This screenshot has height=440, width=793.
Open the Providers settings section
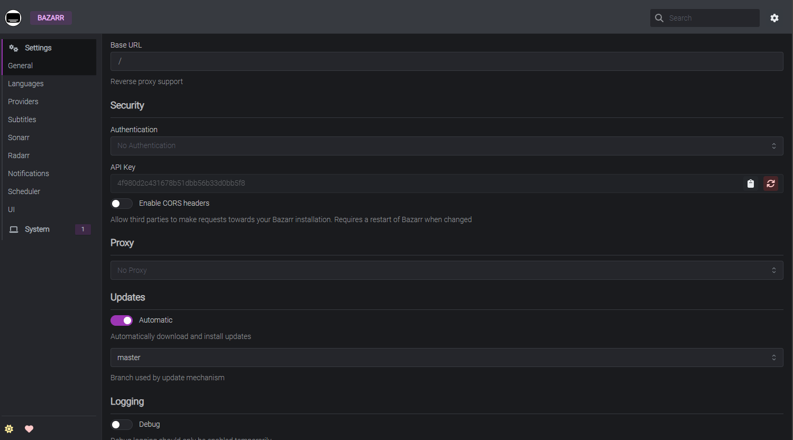pyautogui.click(x=23, y=102)
